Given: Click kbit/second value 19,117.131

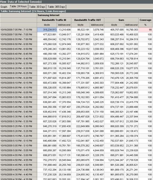Looking at the screenshot, I should click(x=65, y=155).
